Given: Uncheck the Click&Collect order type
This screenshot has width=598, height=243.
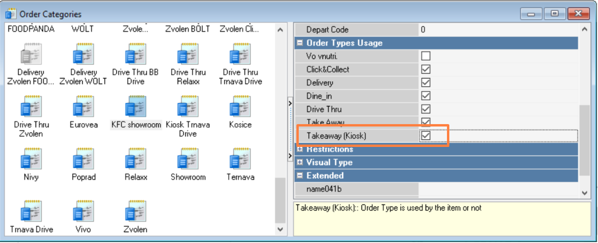Looking at the screenshot, I should pyautogui.click(x=426, y=69).
